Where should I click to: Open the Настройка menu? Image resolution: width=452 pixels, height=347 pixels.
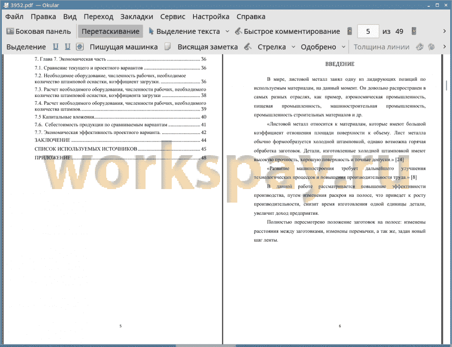tap(211, 17)
